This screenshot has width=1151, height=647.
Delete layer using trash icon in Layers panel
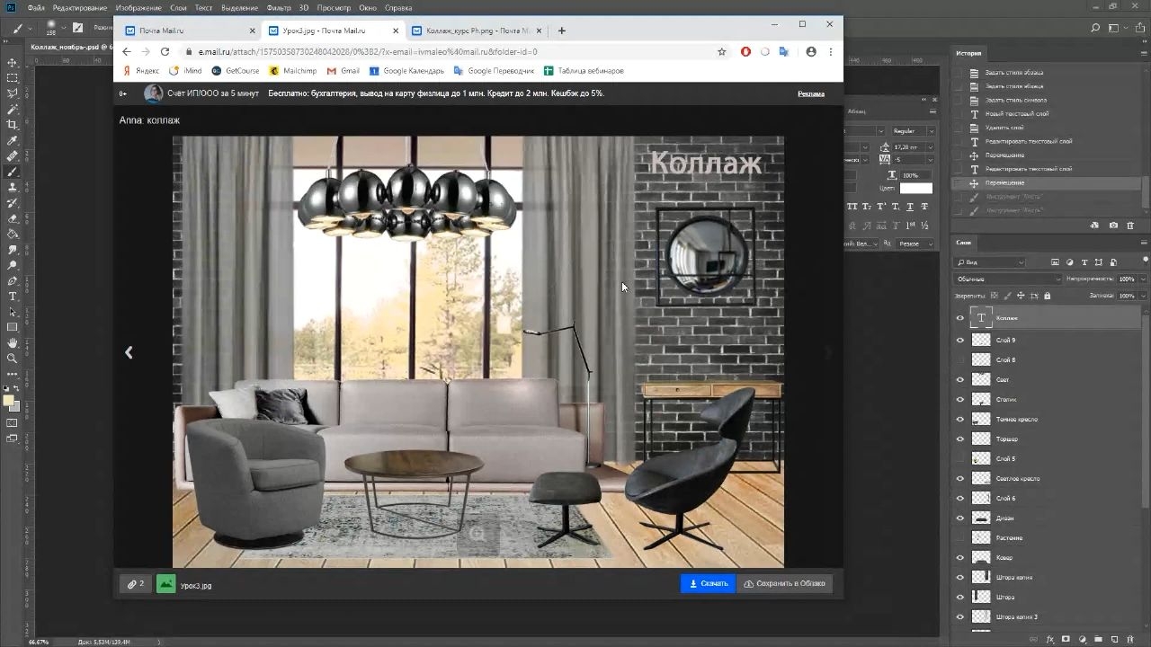(x=1131, y=640)
